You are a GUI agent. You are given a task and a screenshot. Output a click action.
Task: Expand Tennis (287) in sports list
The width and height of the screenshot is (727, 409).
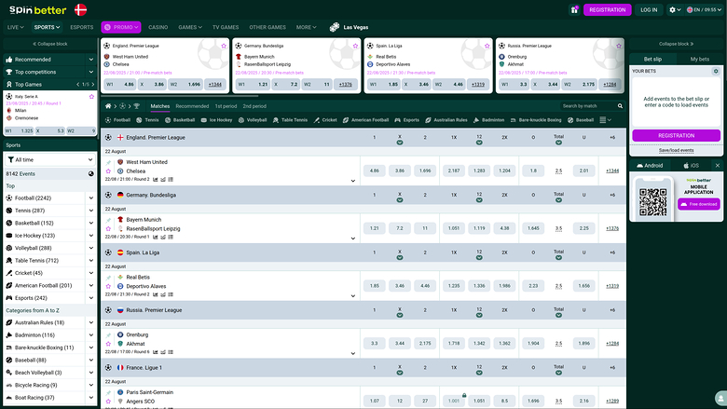tap(91, 211)
